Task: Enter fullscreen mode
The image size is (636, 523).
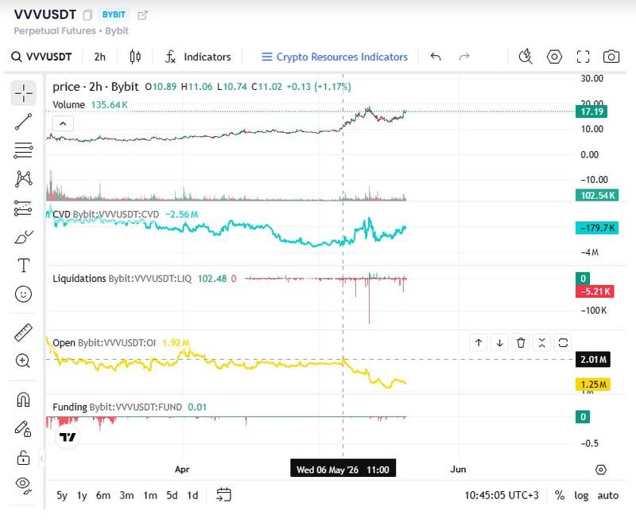Action: point(583,57)
